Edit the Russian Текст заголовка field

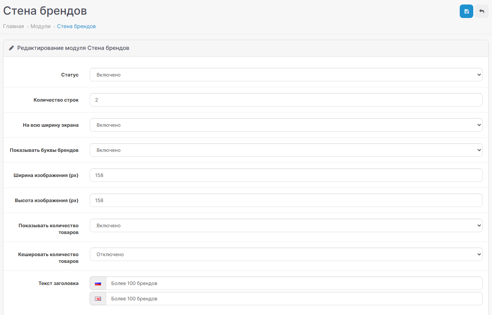tap(293, 283)
